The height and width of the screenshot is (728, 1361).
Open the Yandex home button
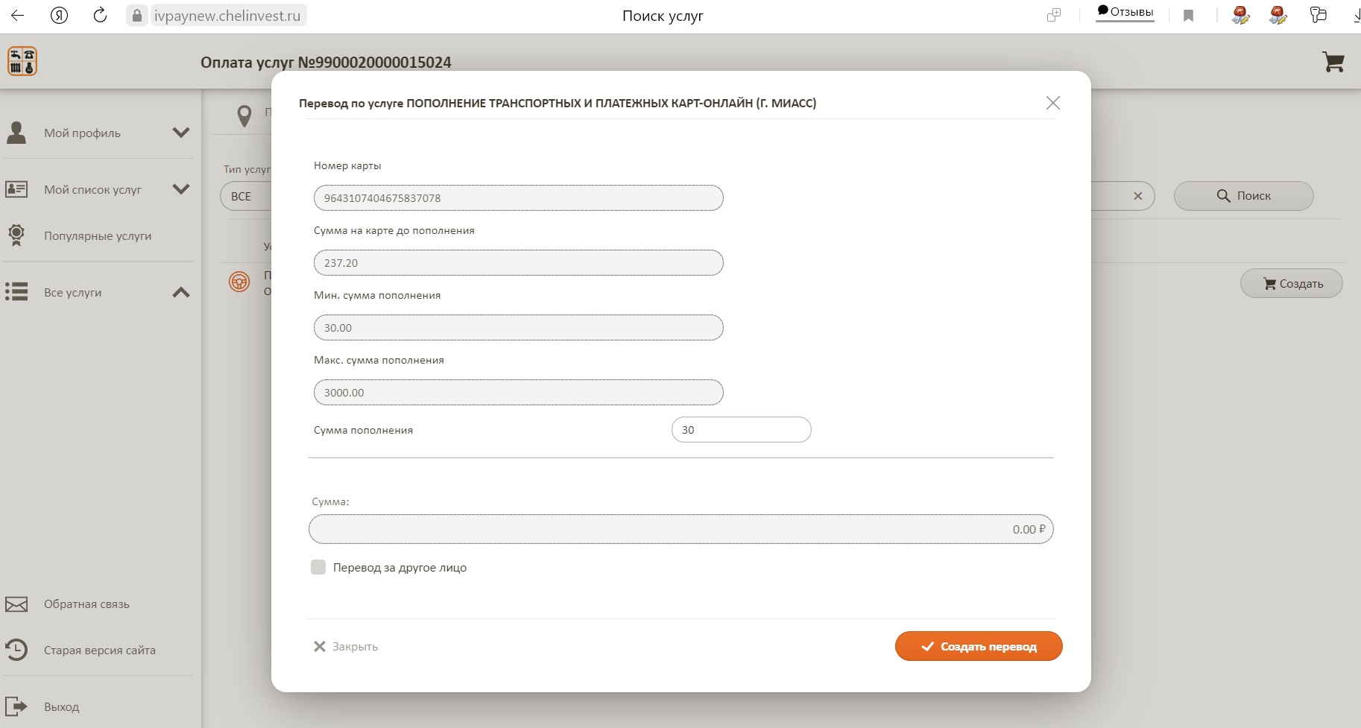click(59, 15)
